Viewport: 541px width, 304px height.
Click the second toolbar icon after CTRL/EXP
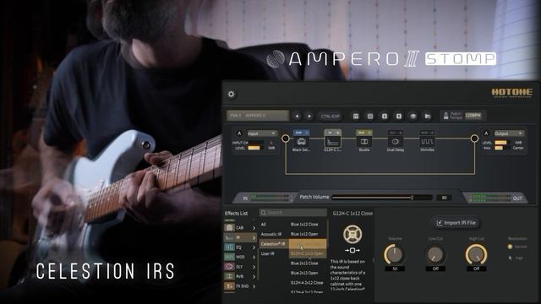(370, 117)
